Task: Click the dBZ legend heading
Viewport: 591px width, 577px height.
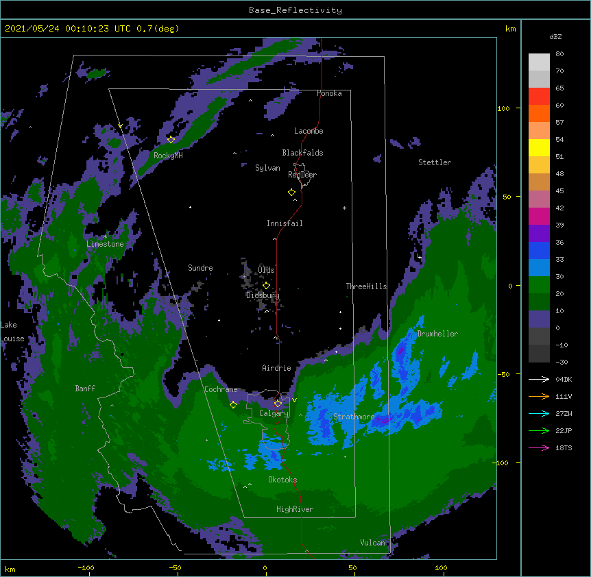Action: [555, 36]
